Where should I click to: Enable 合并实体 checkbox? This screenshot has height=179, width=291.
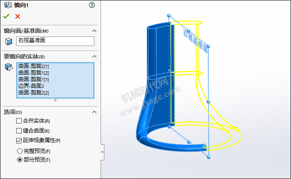pos(19,121)
